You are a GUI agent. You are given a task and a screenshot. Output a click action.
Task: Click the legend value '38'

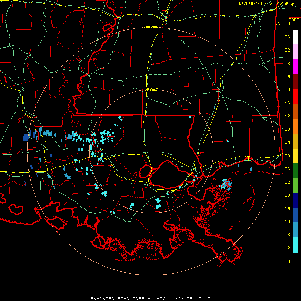click(x=287, y=129)
